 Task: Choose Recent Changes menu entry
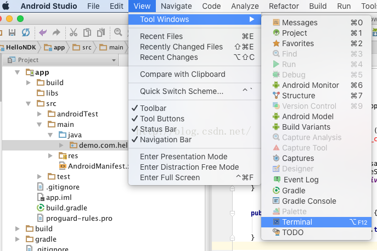click(x=195, y=57)
